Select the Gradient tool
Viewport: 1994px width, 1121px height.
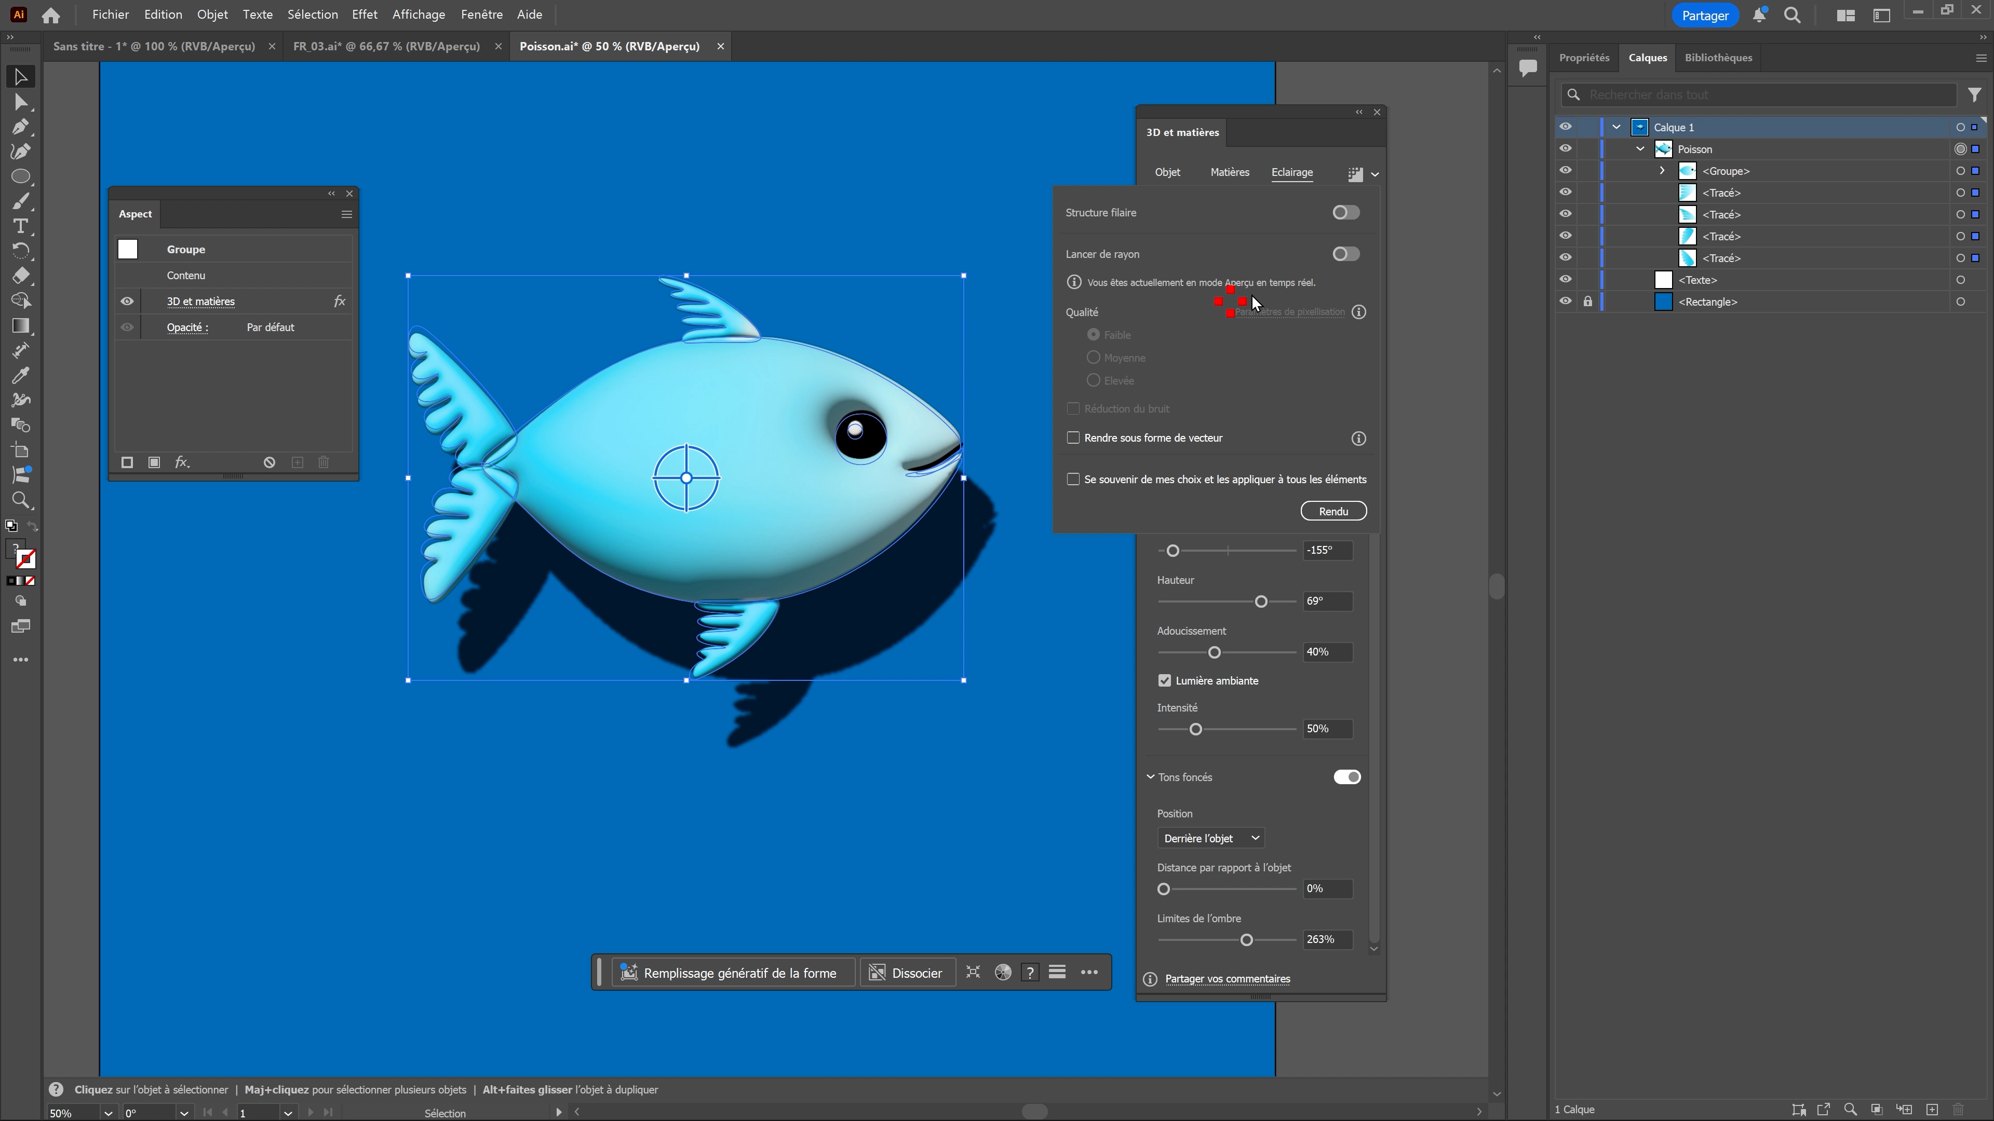click(21, 326)
